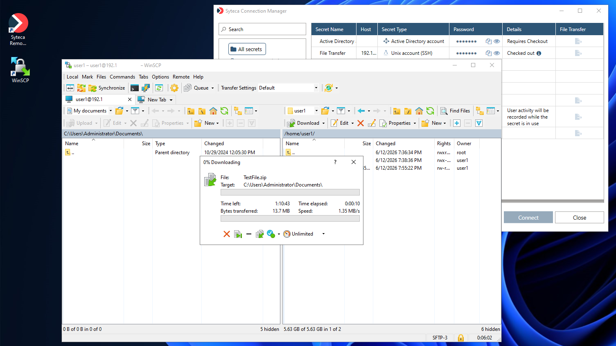Cancel the TestFile.zip download with red X
This screenshot has height=346, width=616.
226,234
